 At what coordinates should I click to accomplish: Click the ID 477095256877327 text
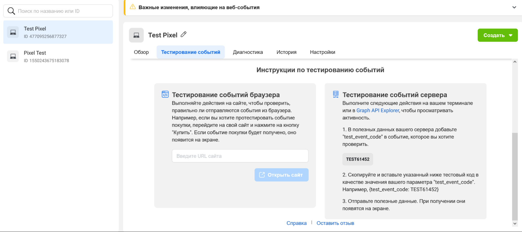45,36
